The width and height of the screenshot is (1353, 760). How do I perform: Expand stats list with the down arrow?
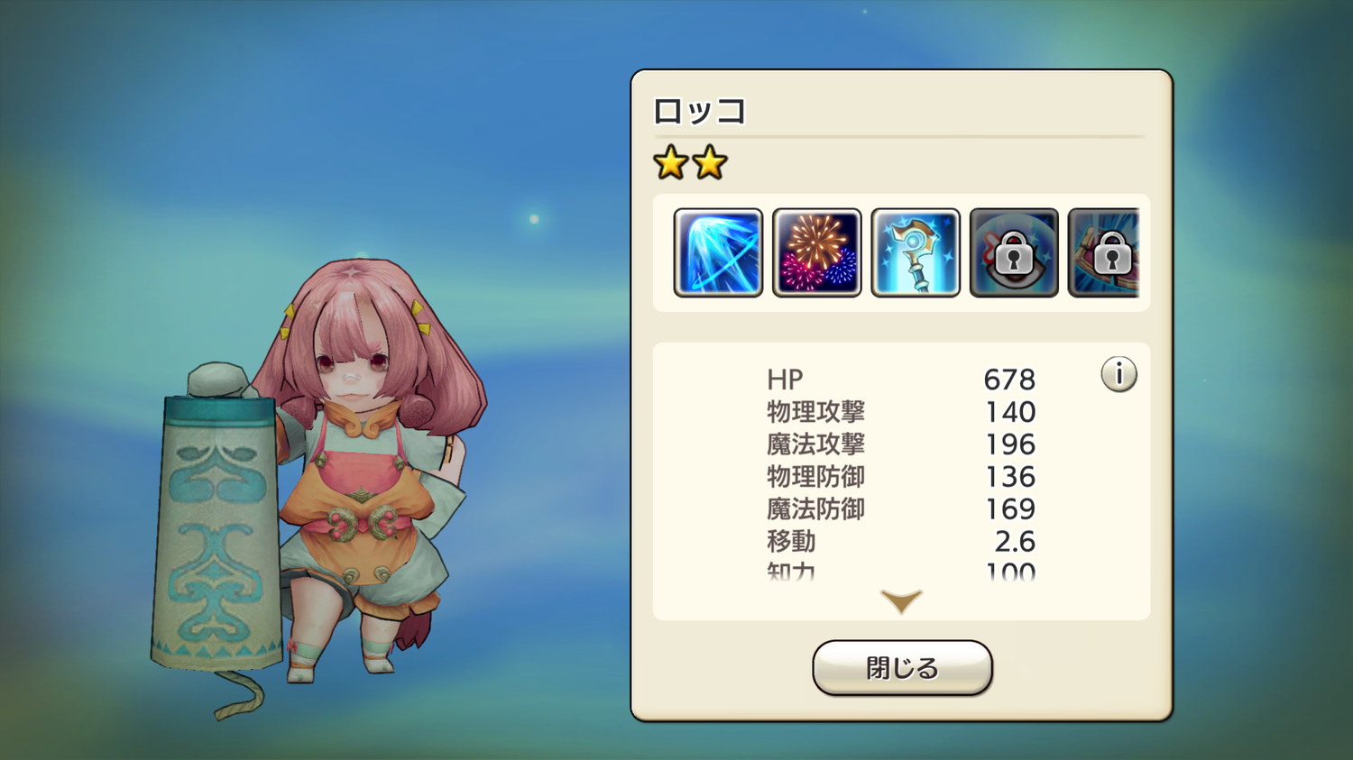click(901, 601)
